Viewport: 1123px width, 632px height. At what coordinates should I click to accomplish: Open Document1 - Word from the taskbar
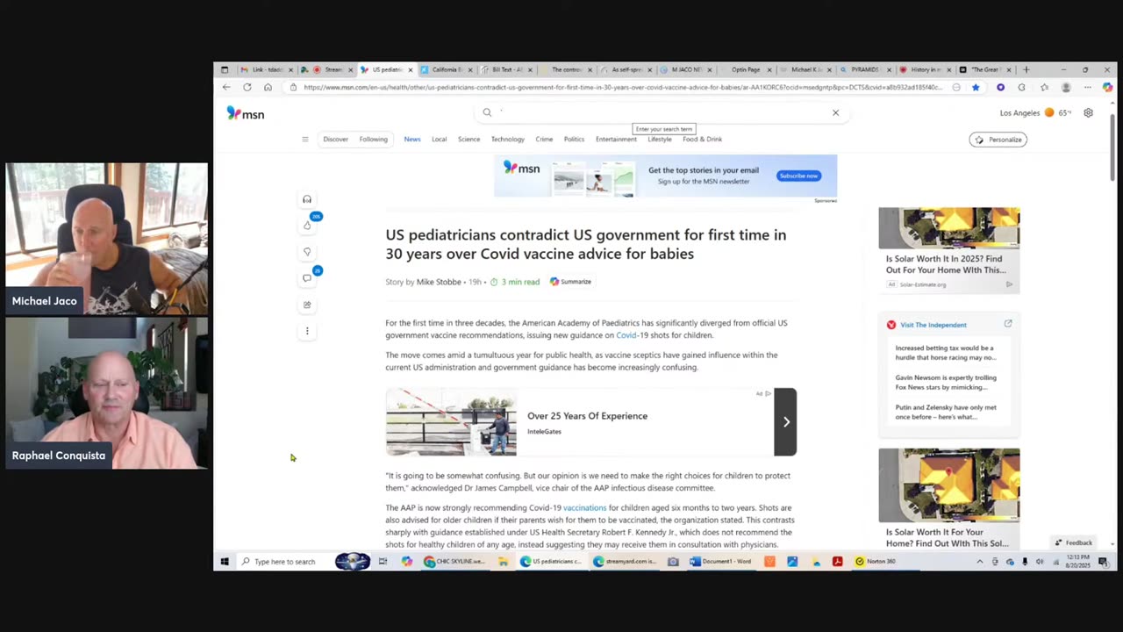tap(721, 562)
